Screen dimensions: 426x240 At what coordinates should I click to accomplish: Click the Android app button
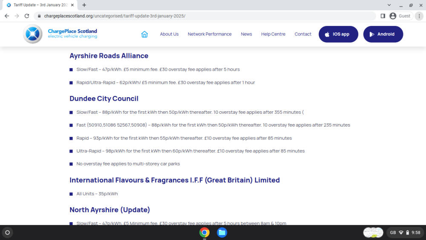383,34
